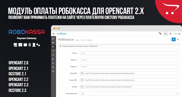
Task: Click the 'OPENCART 2.2' text
Action: tap(18, 79)
